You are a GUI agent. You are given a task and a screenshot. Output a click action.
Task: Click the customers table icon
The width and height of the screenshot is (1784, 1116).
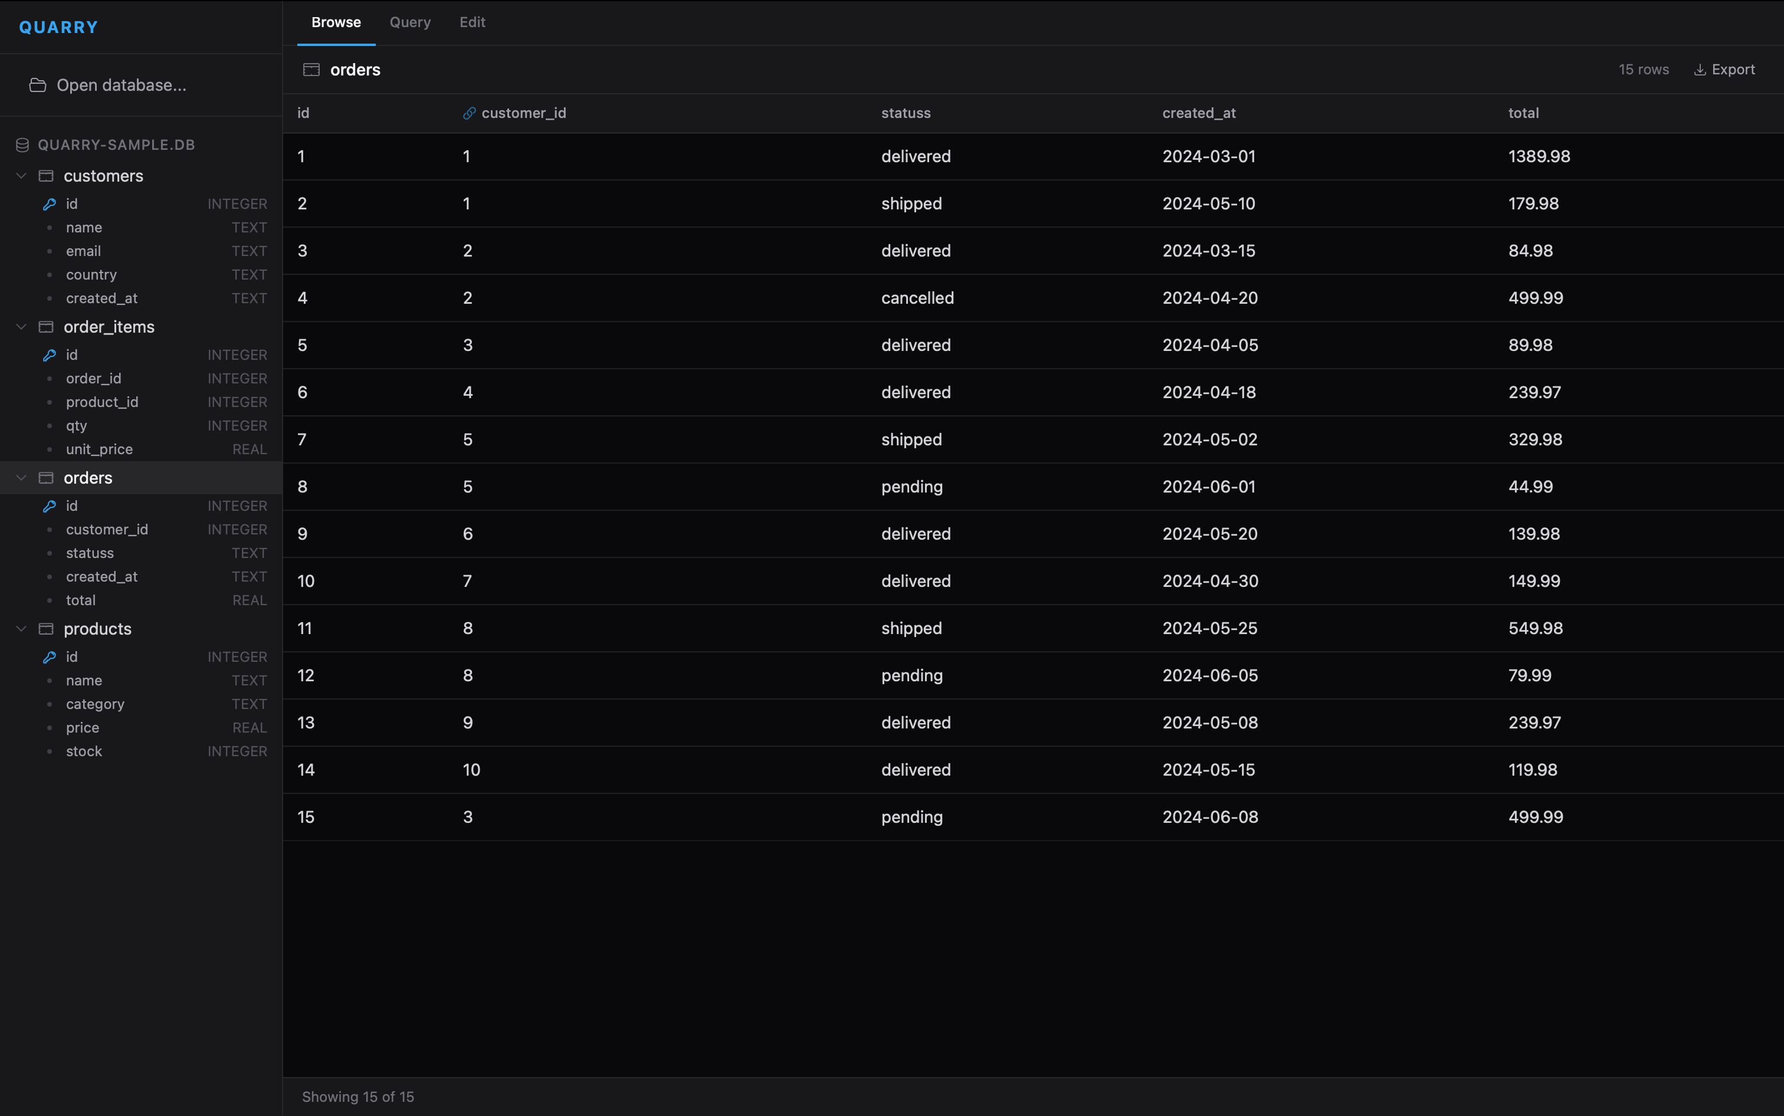click(46, 176)
